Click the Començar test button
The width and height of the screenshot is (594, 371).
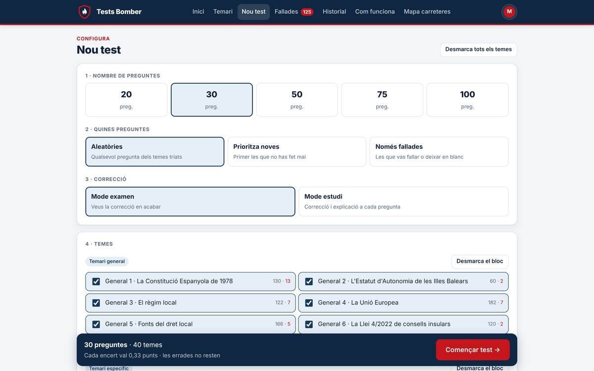coord(473,350)
